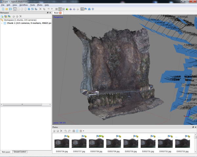The width and height of the screenshot is (197, 157).
Task: Toggle Show Aligned Chunks icon
Action: tap(89, 9)
